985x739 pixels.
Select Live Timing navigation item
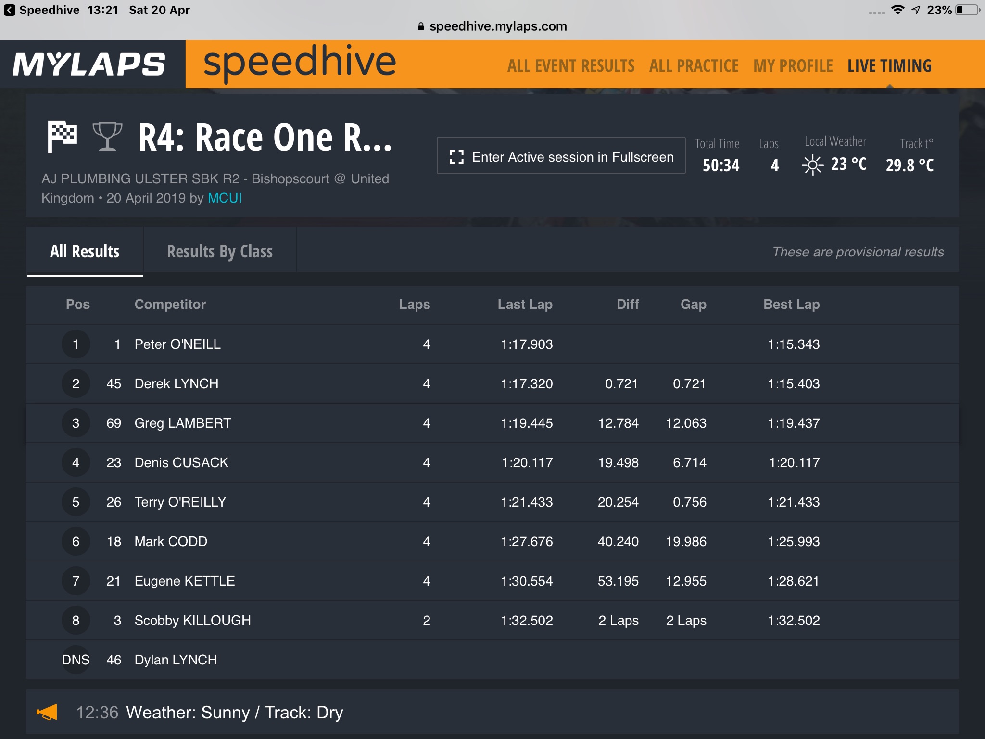coord(889,66)
